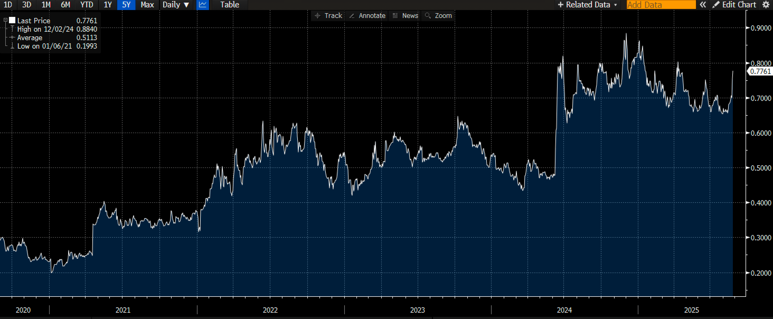Open the News overlay tool
This screenshot has width=773, height=319.
(x=406, y=16)
